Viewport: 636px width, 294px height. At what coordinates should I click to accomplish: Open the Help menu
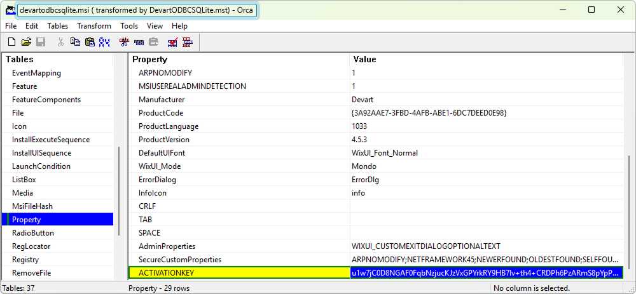pyautogui.click(x=179, y=26)
